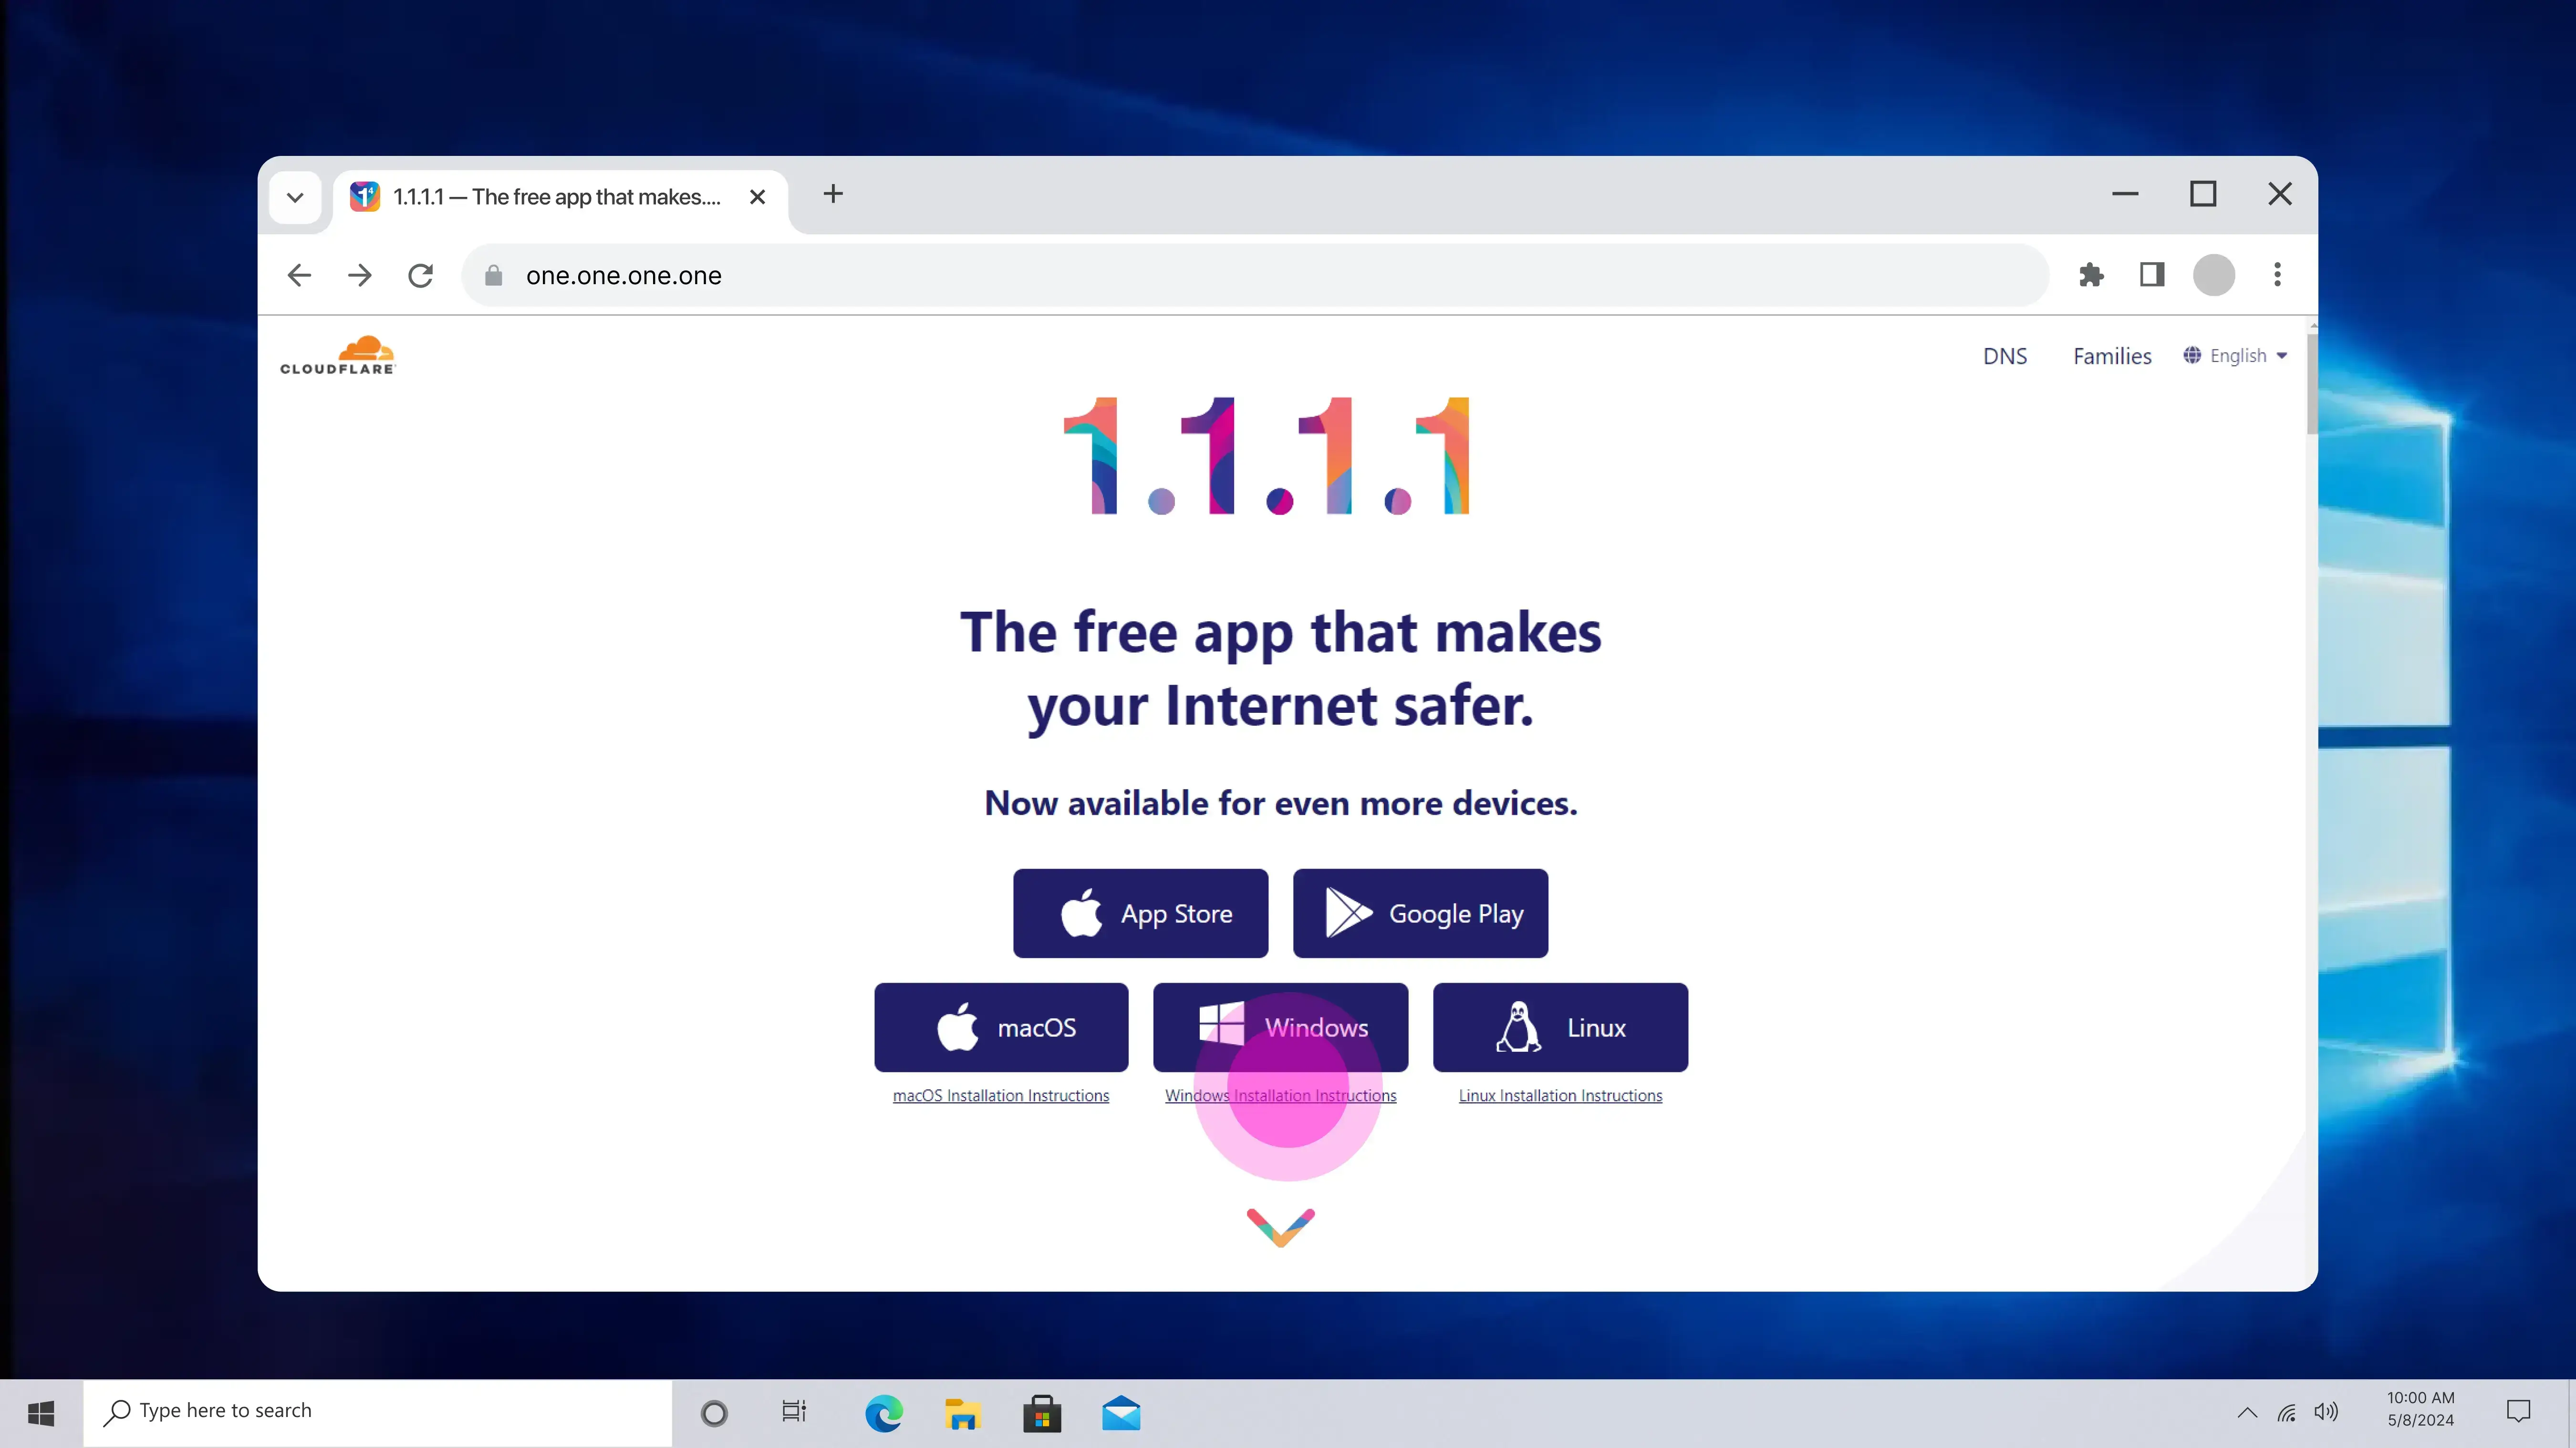
Task: Open the Mail app from the taskbar
Action: click(1121, 1413)
